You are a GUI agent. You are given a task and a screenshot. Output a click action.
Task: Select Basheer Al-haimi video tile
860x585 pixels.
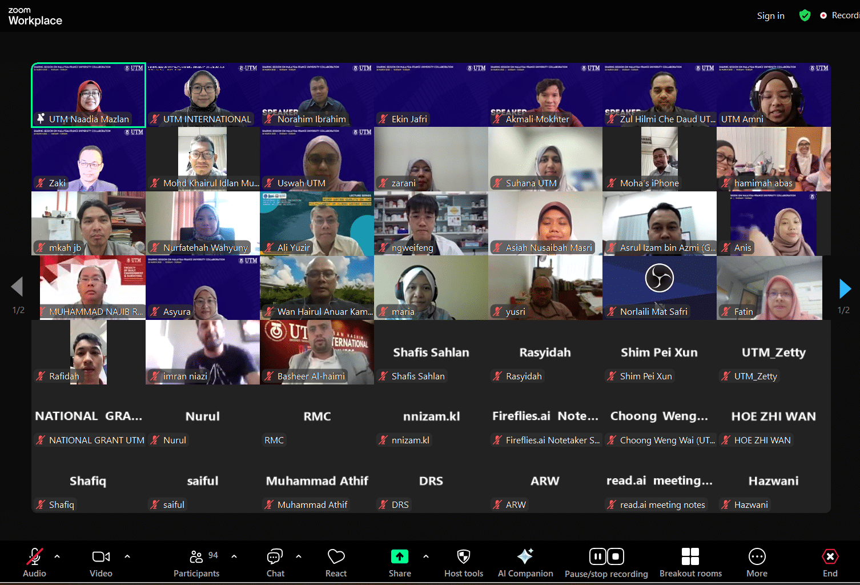pyautogui.click(x=317, y=352)
